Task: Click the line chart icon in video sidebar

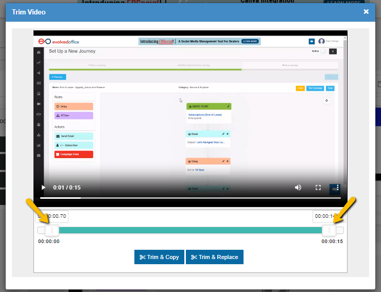Action: tap(39, 62)
